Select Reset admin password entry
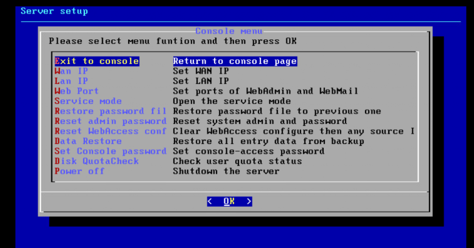 click(x=111, y=121)
